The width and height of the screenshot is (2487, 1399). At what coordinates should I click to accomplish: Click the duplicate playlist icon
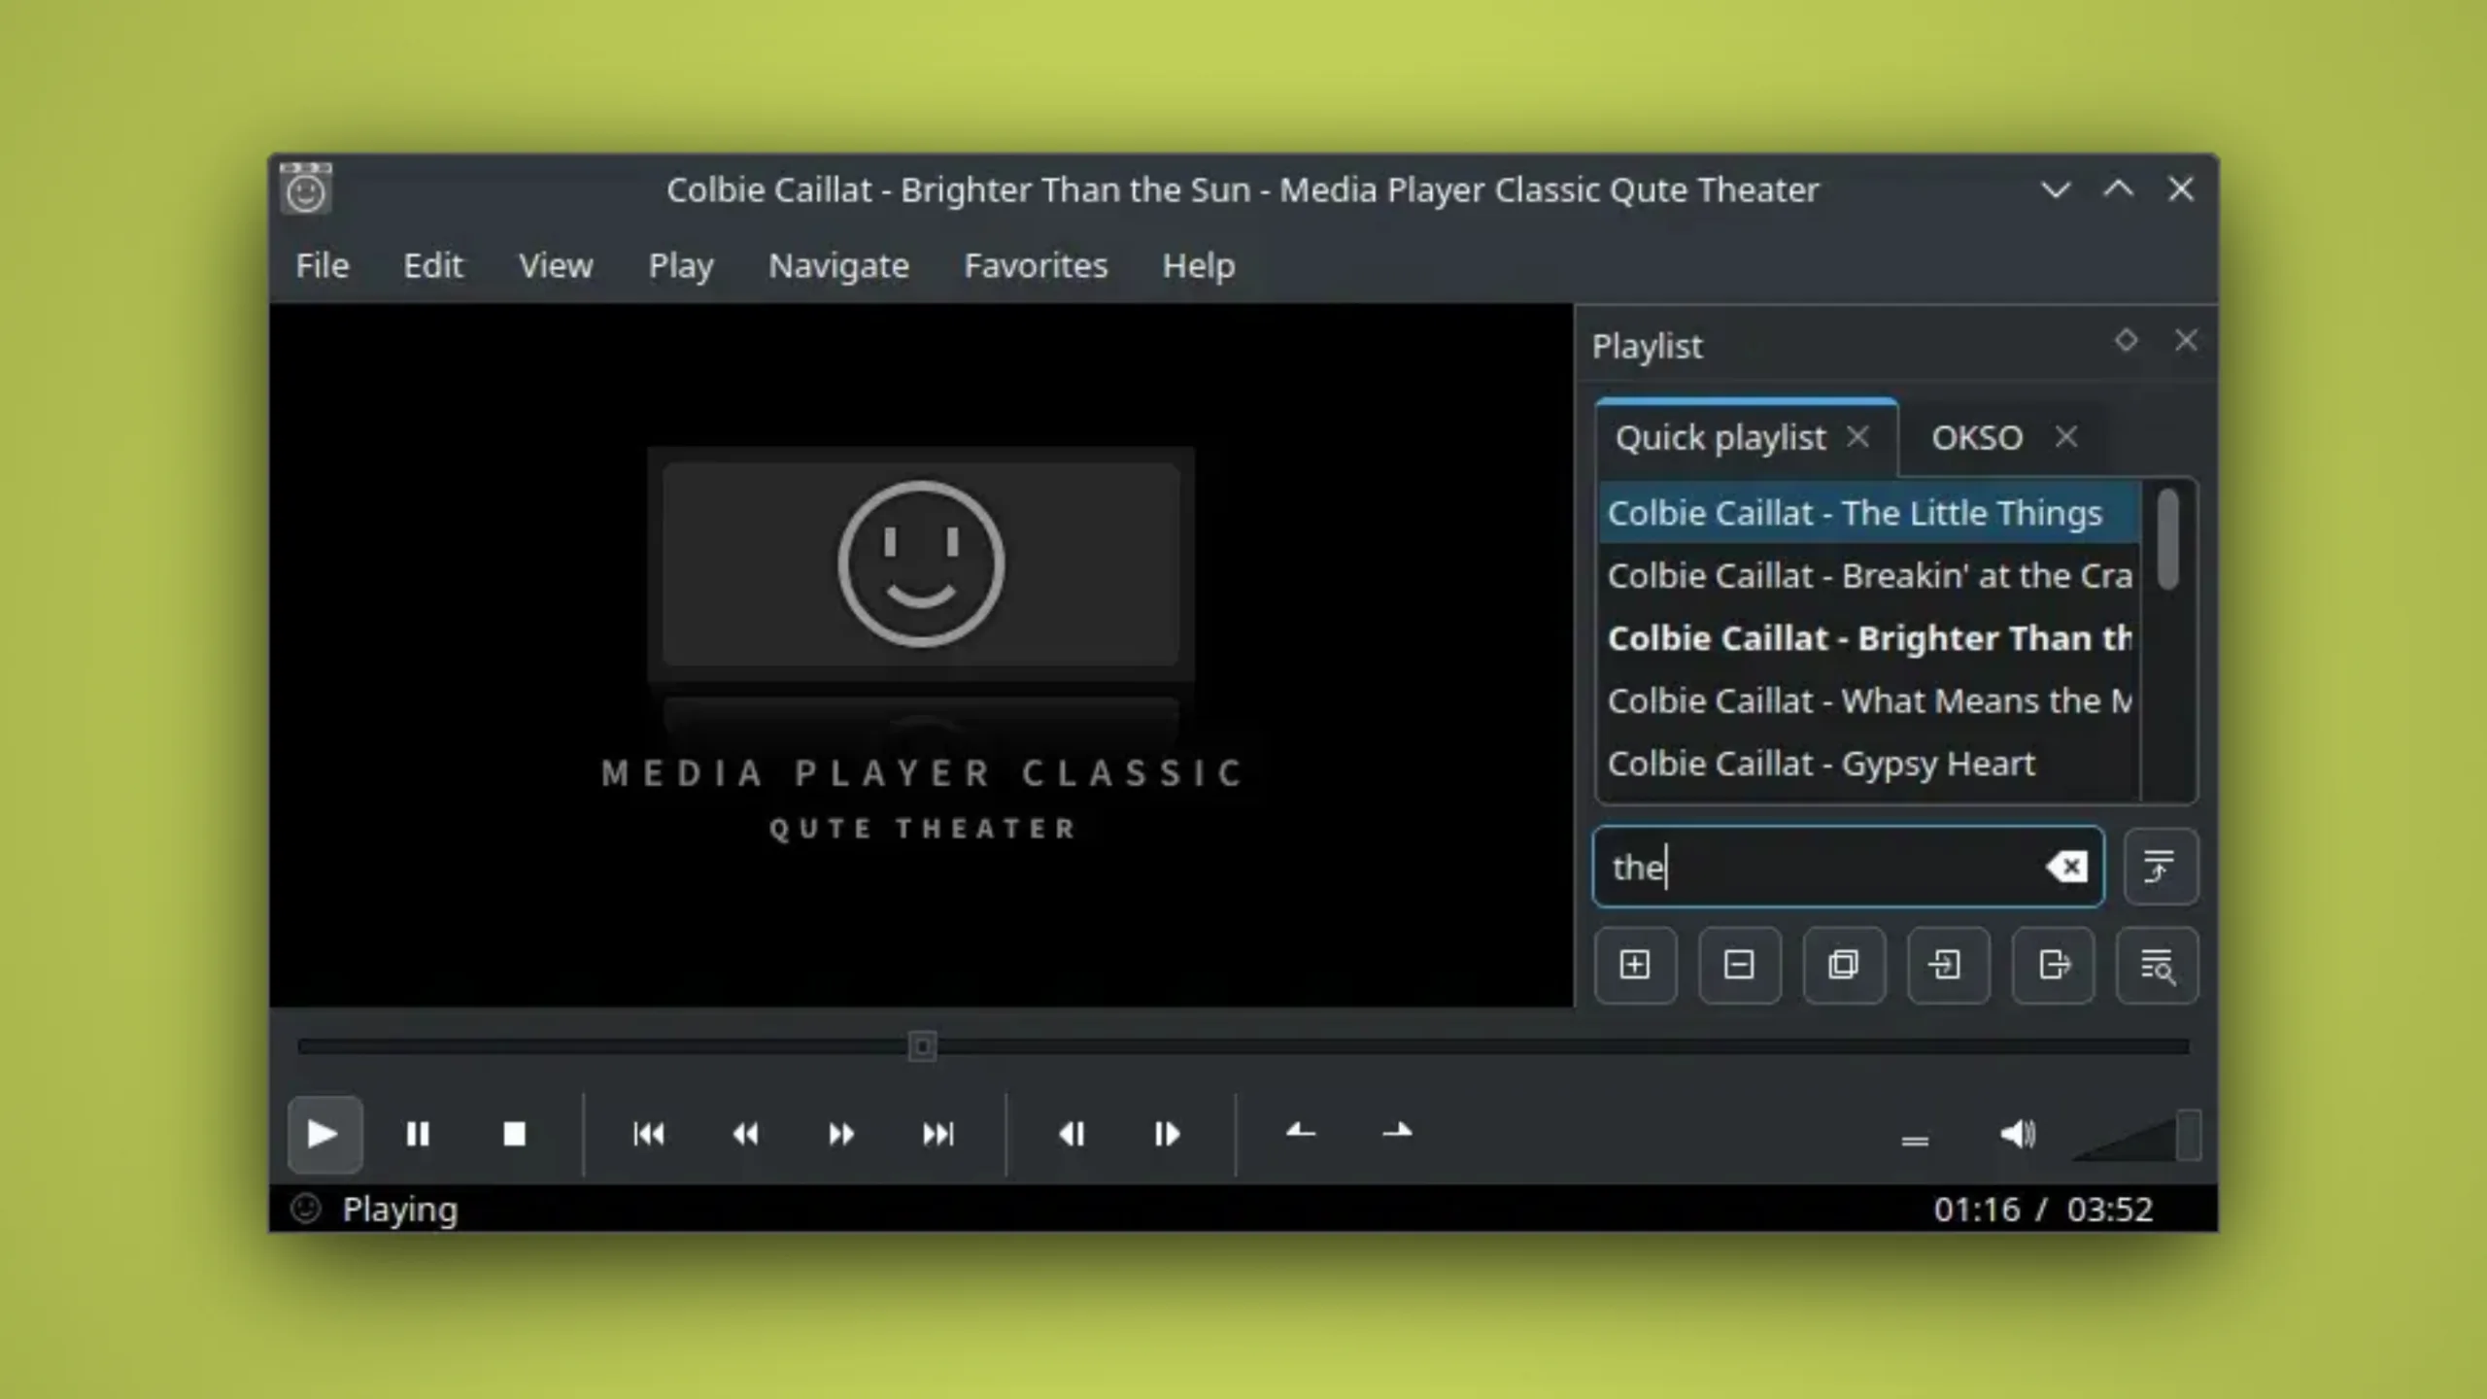[x=1844, y=965]
